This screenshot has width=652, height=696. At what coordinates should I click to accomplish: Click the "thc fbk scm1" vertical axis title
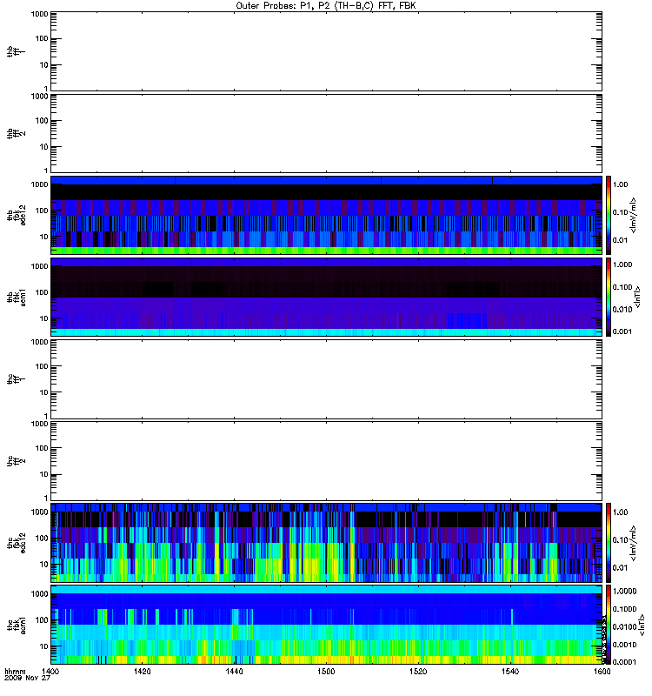tap(17, 625)
